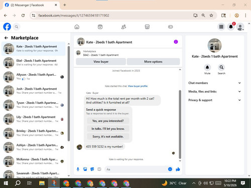Open the Marketplace storefront icon
This screenshot has width=251, height=188.
click(147, 27)
